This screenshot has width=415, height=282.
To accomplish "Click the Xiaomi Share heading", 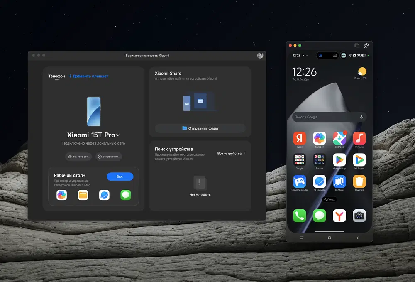I will click(168, 74).
